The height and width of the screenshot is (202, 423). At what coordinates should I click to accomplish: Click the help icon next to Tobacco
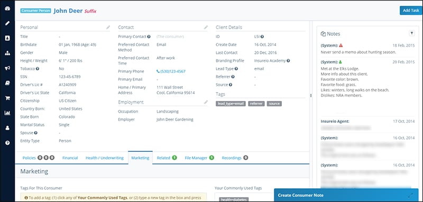pyautogui.click(x=38, y=69)
